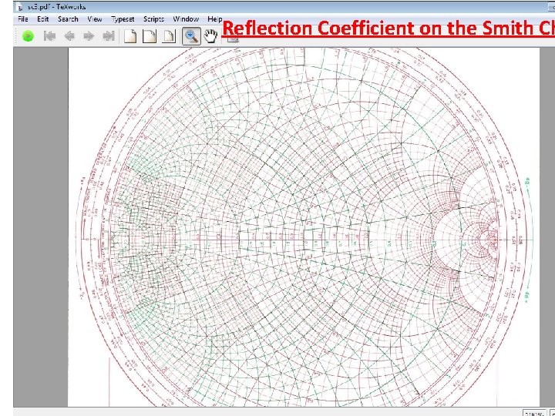This screenshot has height=416, width=555.
Task: Click the green Typeset run button
Action: point(28,36)
